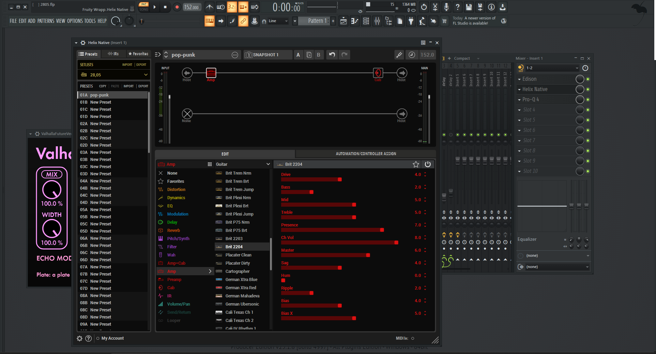Open the OPTIONS menu
The image size is (656, 354).
click(x=75, y=21)
